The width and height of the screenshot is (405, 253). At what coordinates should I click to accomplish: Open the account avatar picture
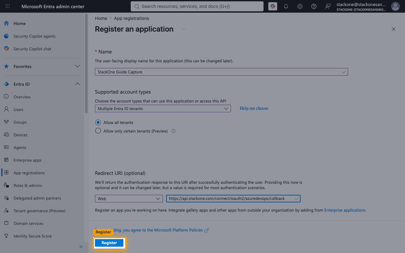[x=395, y=6]
